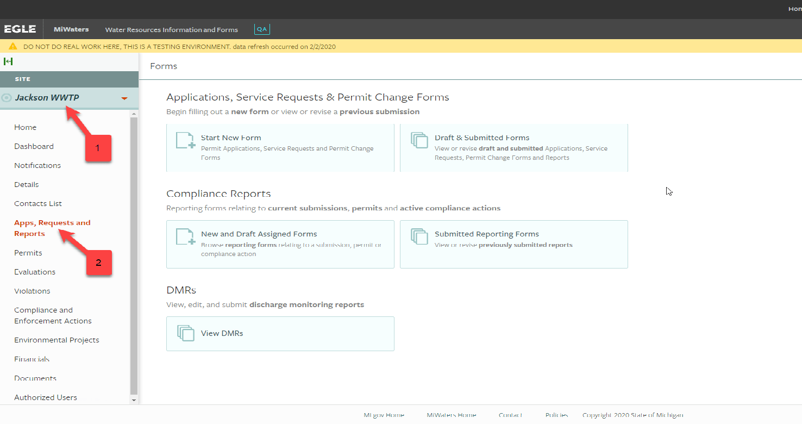Open Violations in the sidebar
Image resolution: width=802 pixels, height=424 pixels.
(x=32, y=291)
